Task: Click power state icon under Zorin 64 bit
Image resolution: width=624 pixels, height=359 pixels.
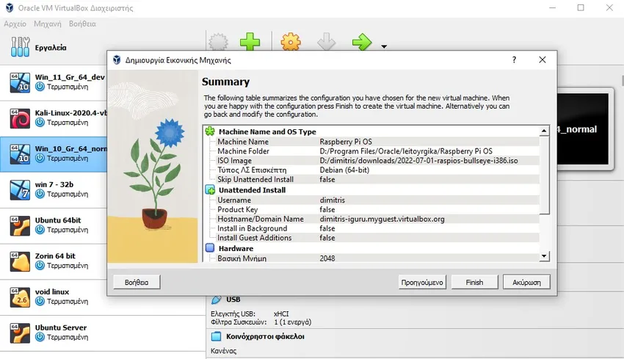Action: (x=40, y=266)
